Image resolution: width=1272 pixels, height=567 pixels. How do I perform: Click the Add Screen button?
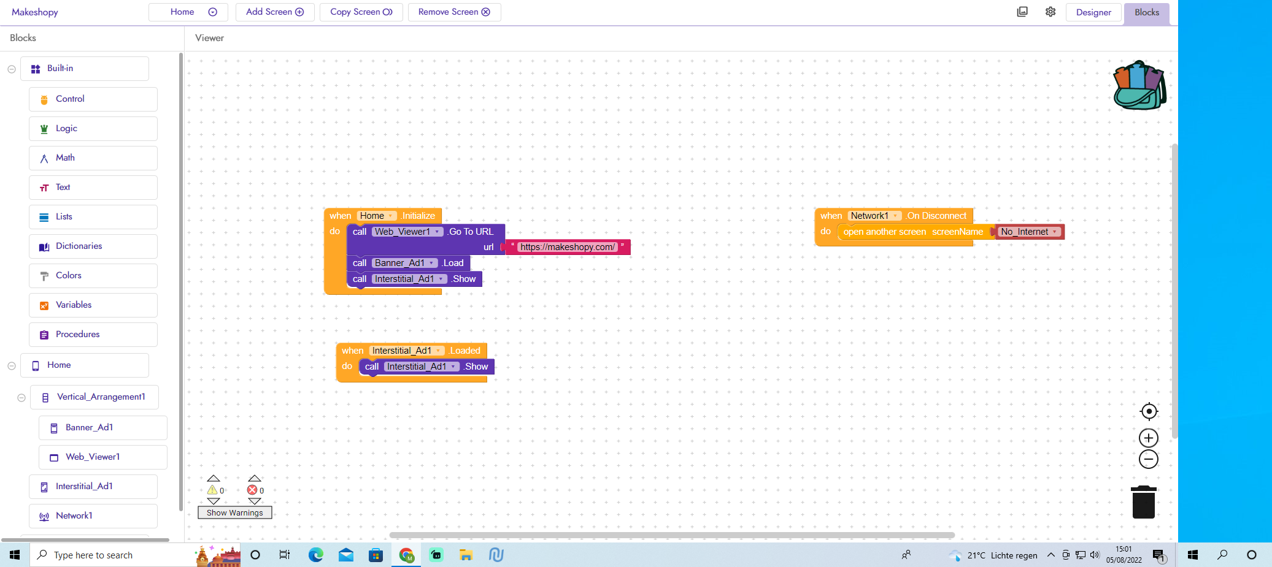[274, 12]
